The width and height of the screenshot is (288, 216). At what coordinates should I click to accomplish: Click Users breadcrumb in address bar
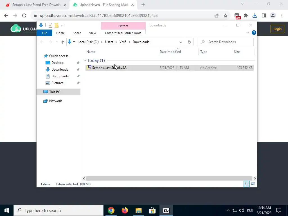(x=109, y=42)
